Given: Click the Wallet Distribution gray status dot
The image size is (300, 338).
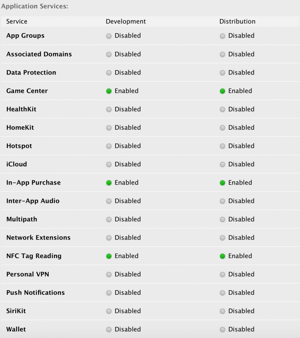Looking at the screenshot, I should [x=223, y=329].
